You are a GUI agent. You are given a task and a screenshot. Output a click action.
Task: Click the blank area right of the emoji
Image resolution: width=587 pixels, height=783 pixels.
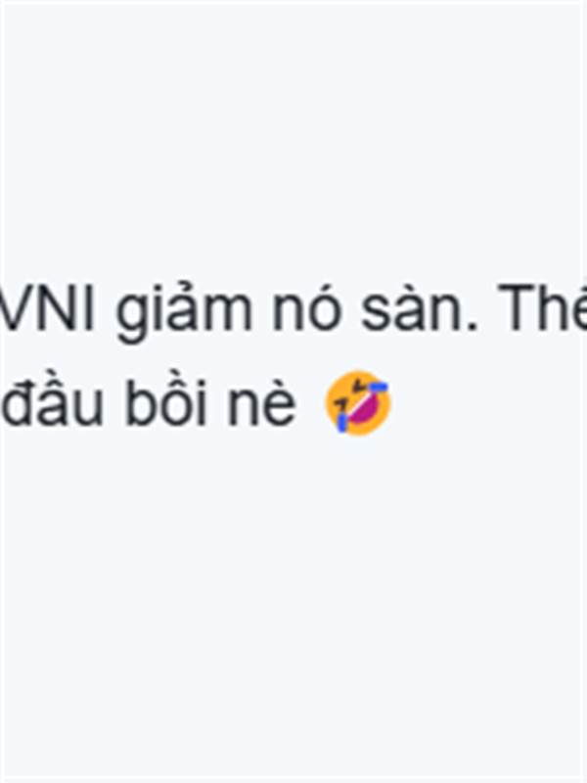488,402
